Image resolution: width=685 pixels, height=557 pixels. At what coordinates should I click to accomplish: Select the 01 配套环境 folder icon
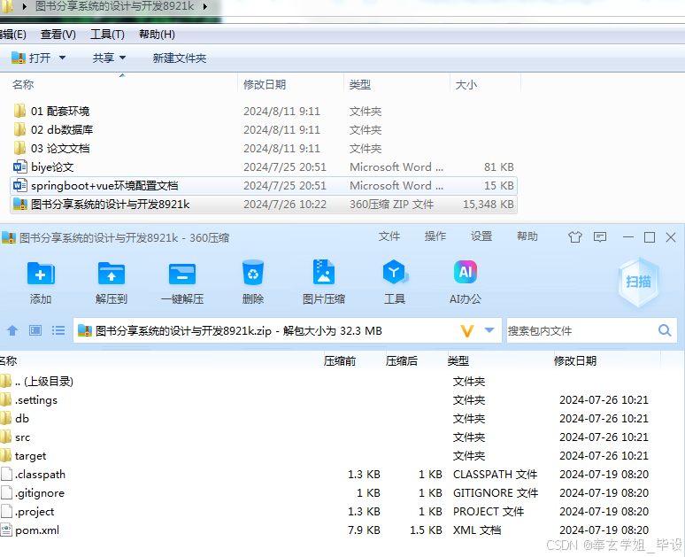point(19,111)
